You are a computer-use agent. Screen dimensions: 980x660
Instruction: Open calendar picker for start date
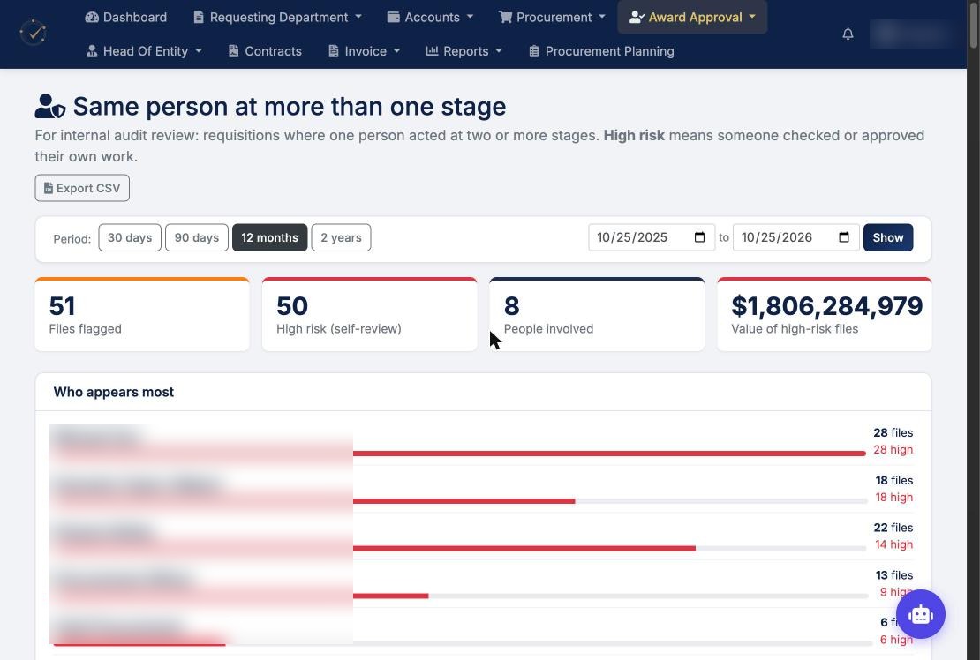699,237
